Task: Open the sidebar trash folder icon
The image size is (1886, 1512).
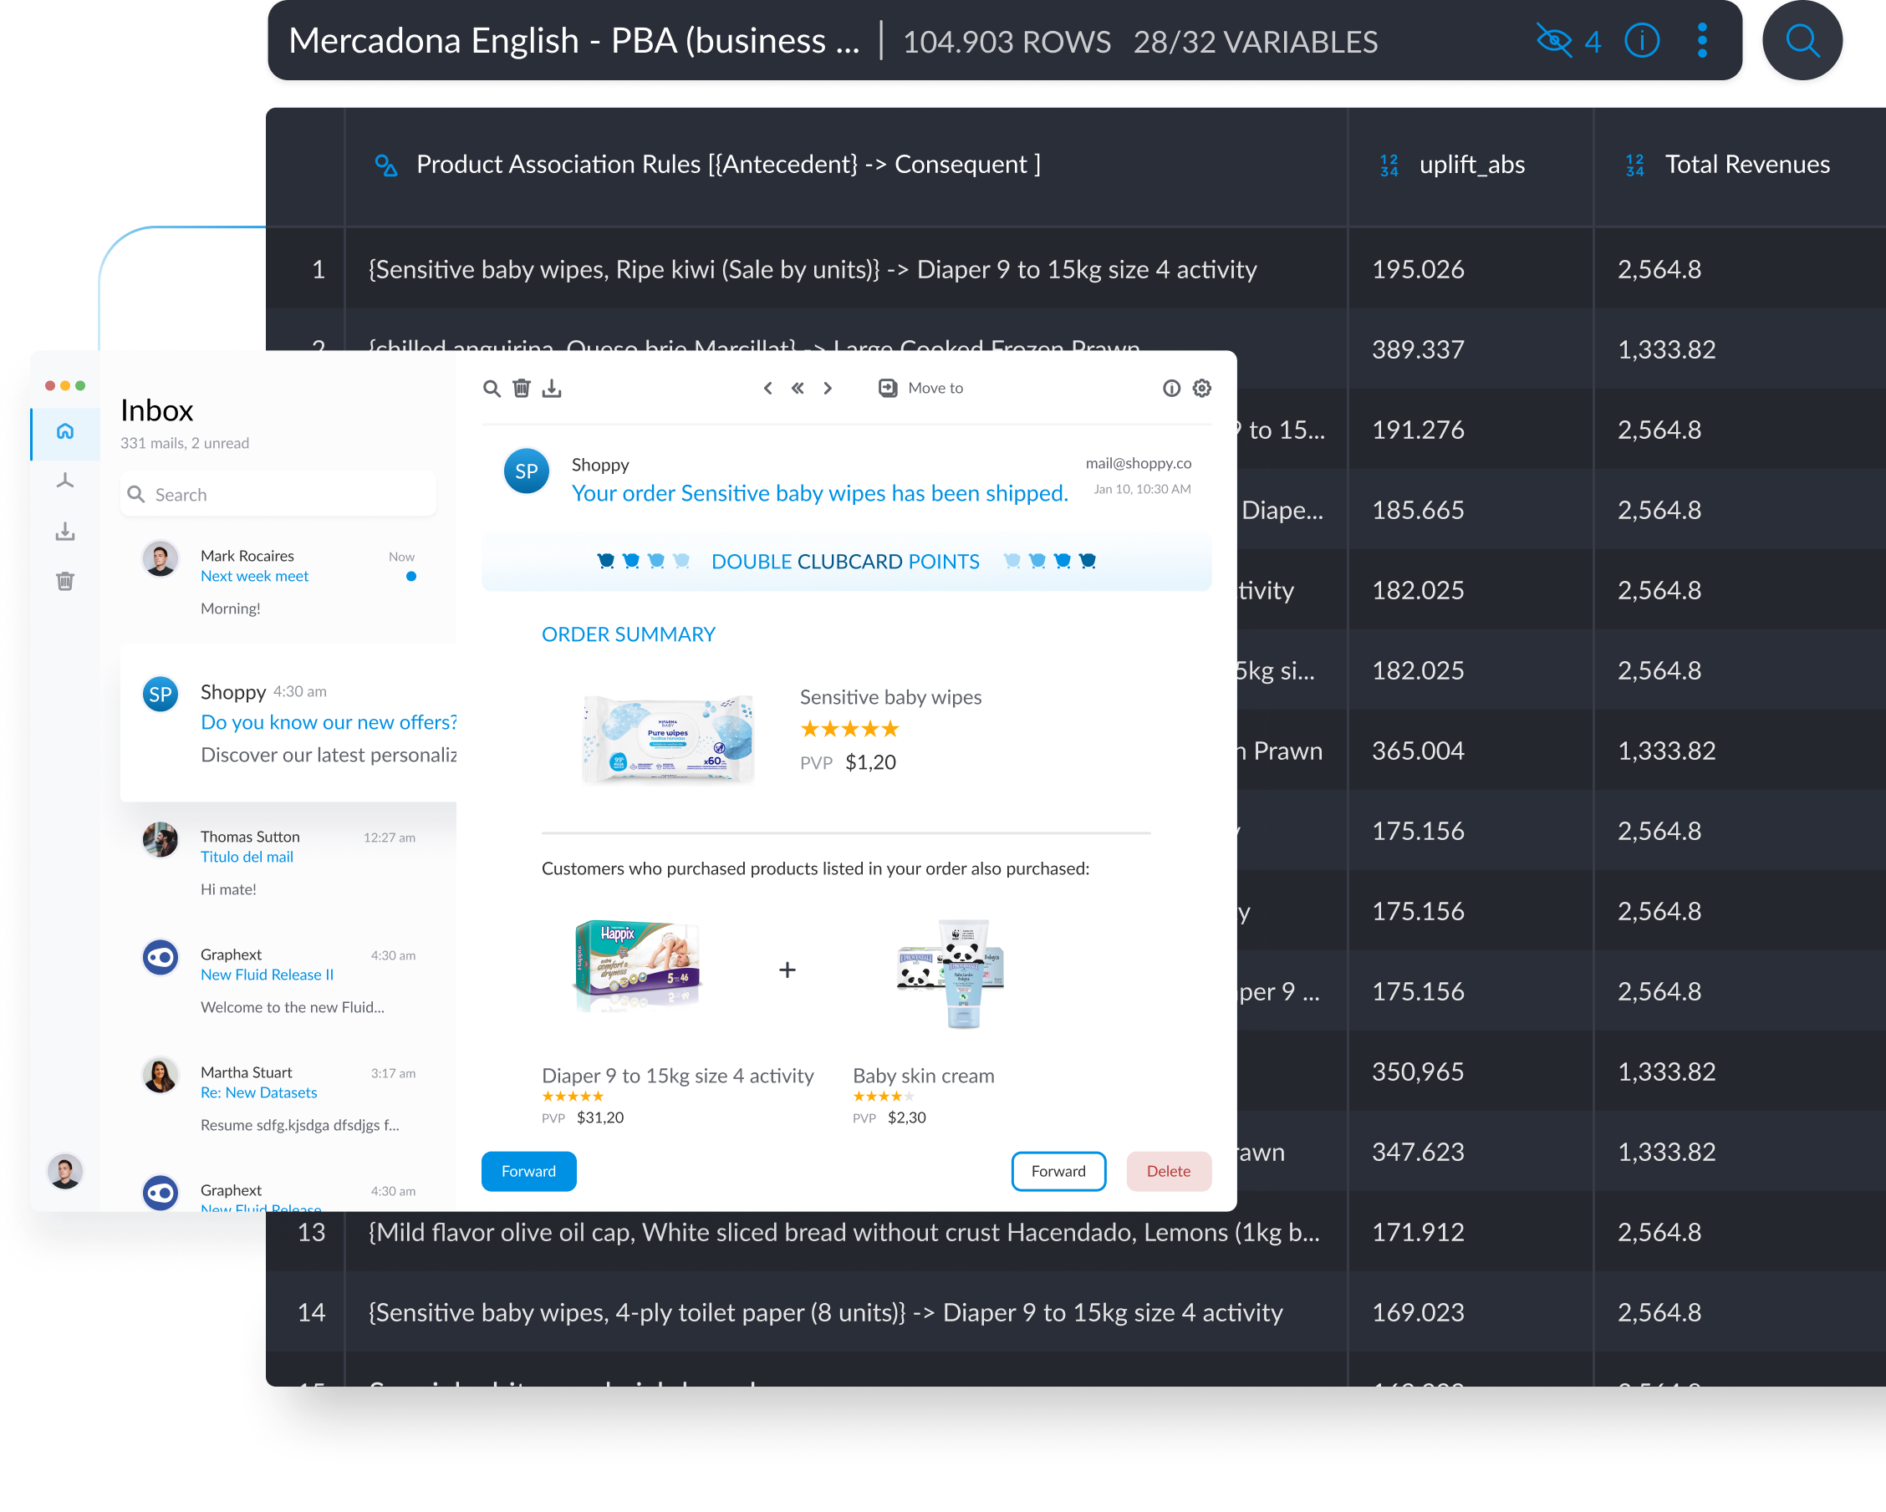Action: [x=64, y=582]
